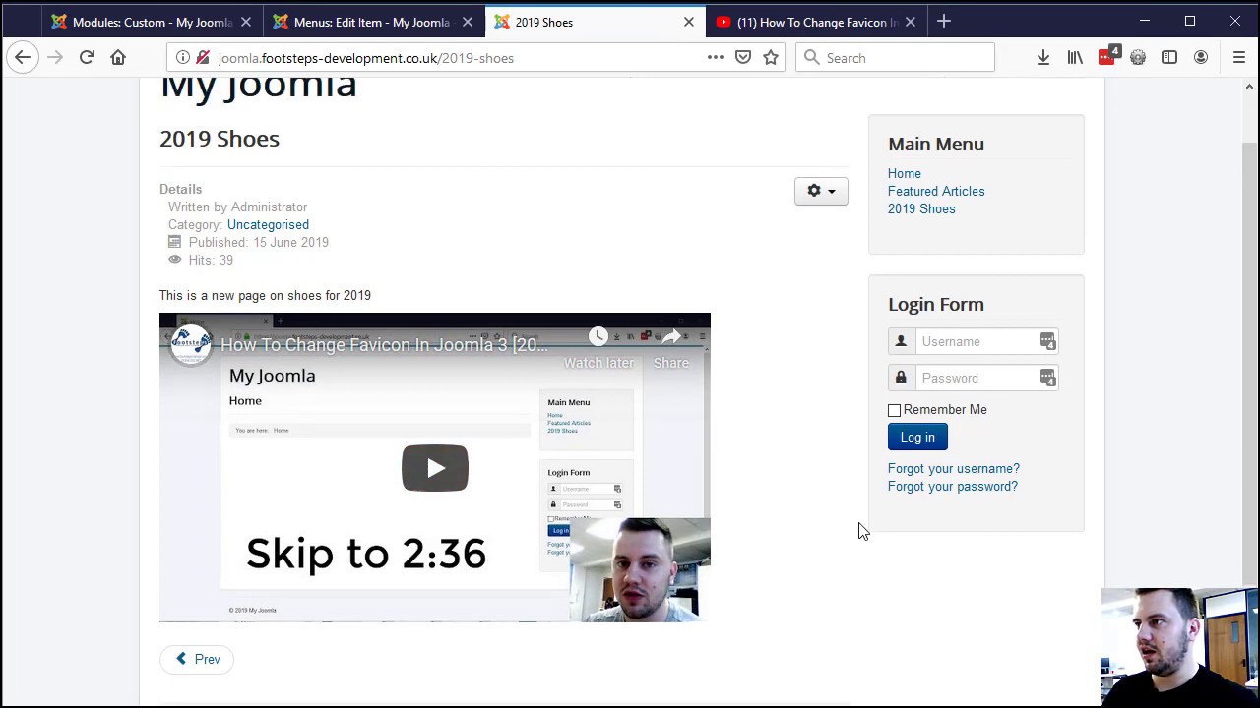The image size is (1260, 708).
Task: Click the 2019 Shoes article heading
Action: (220, 139)
